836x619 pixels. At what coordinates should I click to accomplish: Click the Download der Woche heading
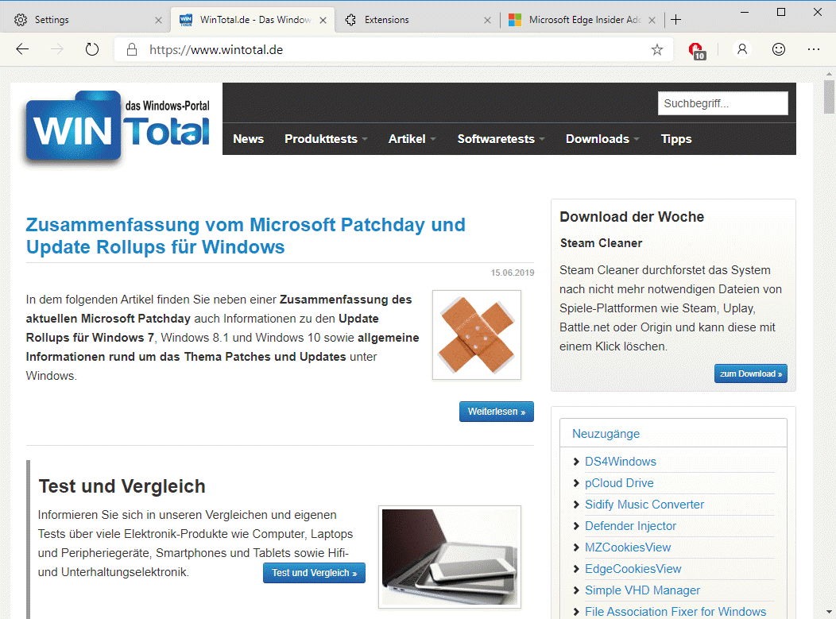coord(632,217)
